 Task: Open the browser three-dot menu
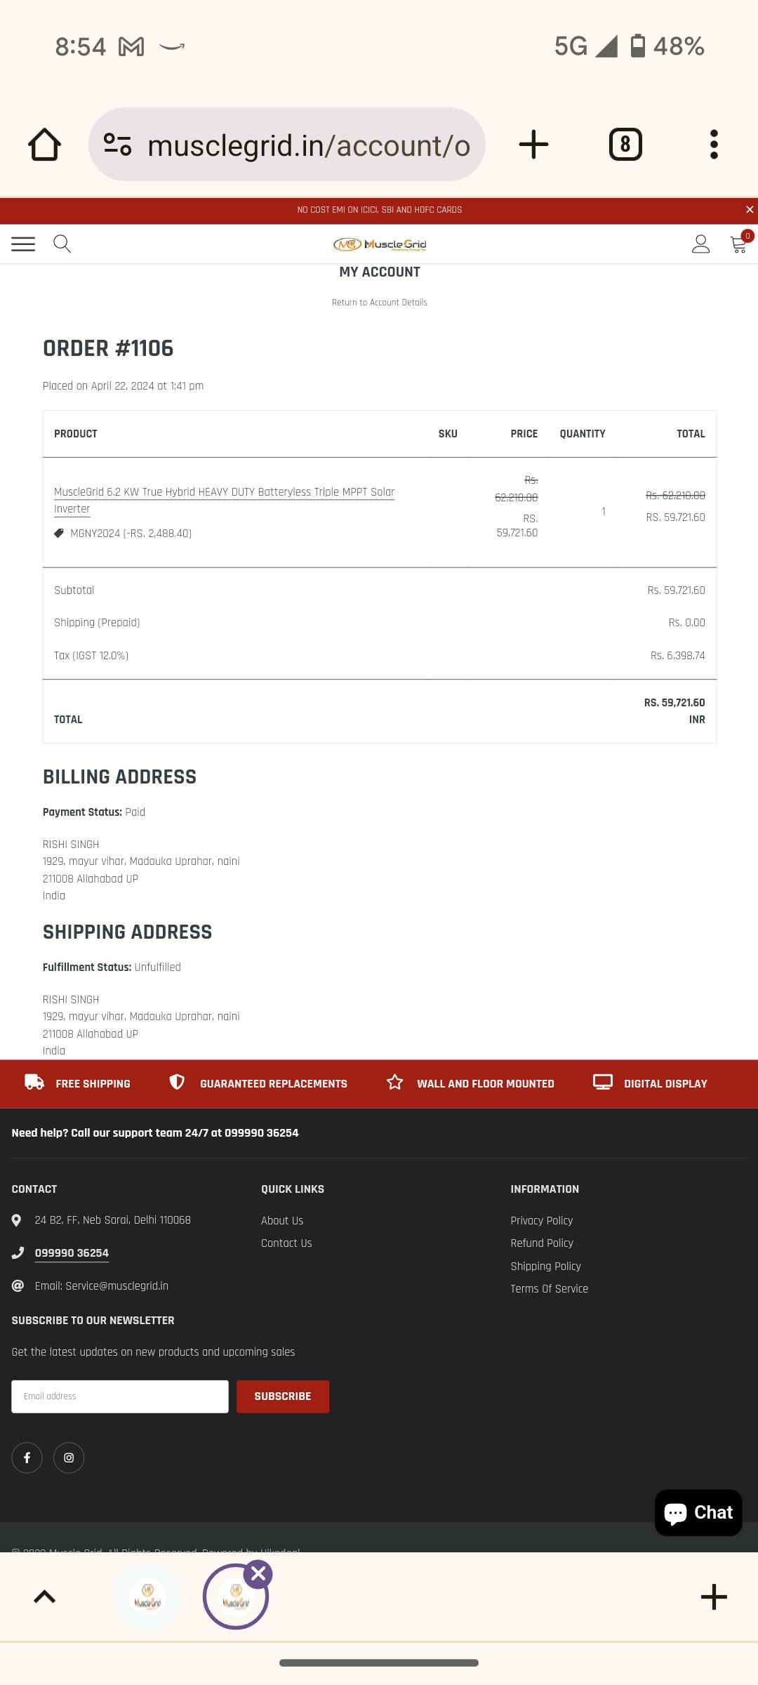[x=714, y=145]
